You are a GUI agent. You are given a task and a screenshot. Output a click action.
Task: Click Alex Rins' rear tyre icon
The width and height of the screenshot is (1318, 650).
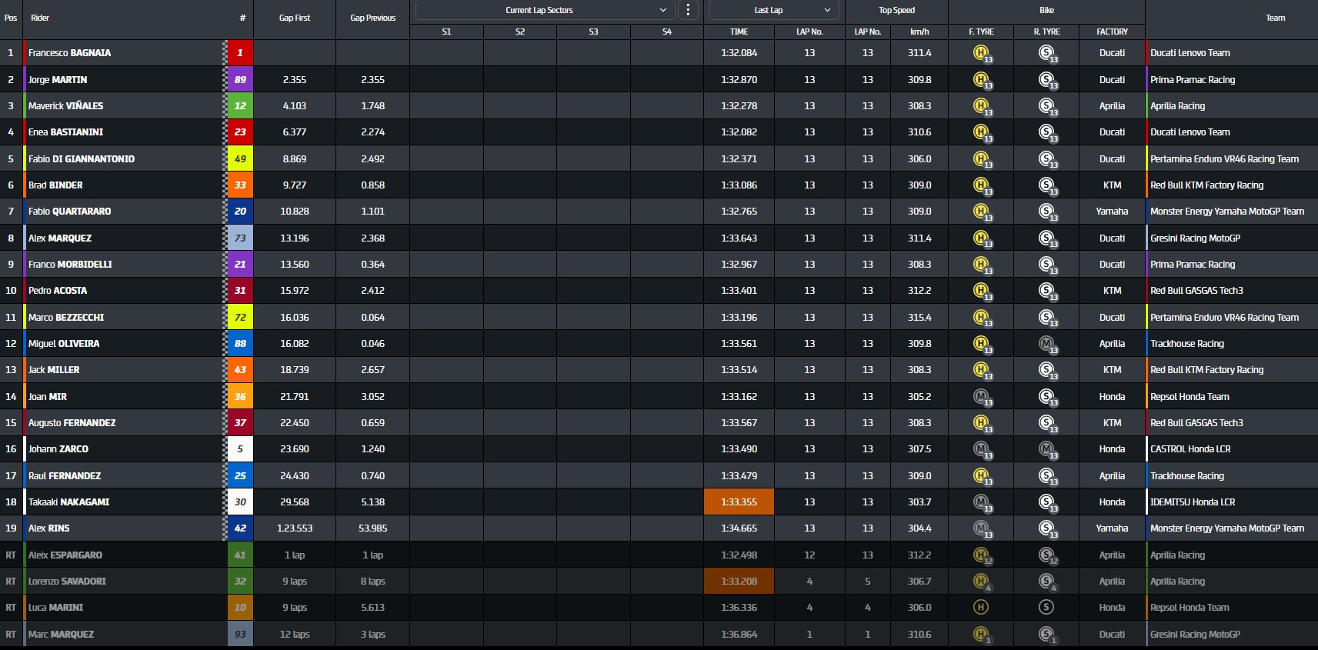[x=1046, y=528]
